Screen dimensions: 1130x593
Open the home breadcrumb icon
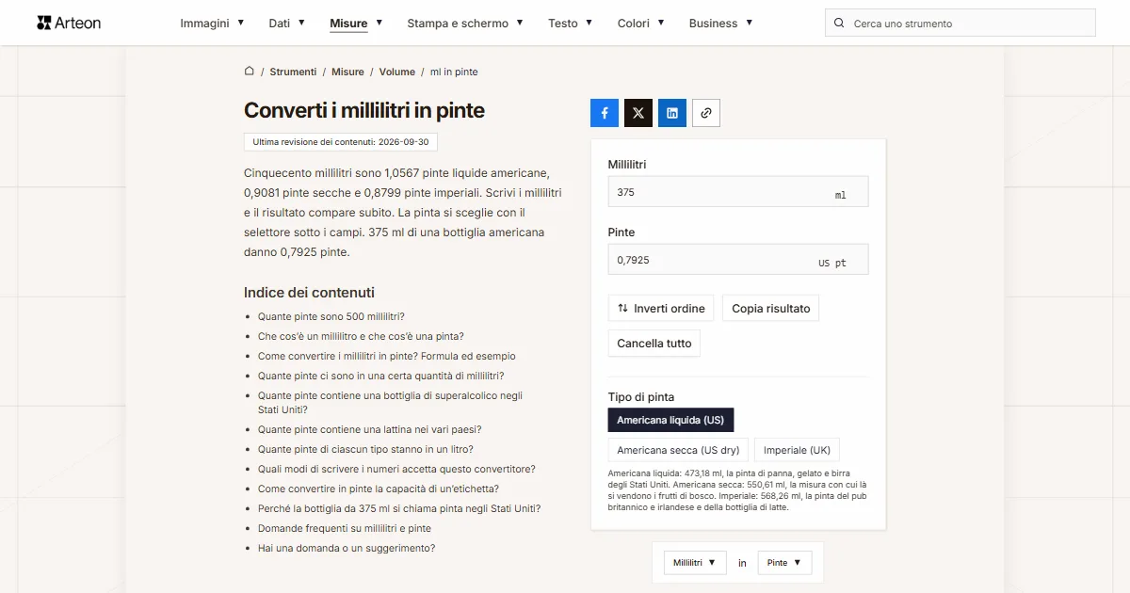tap(250, 72)
